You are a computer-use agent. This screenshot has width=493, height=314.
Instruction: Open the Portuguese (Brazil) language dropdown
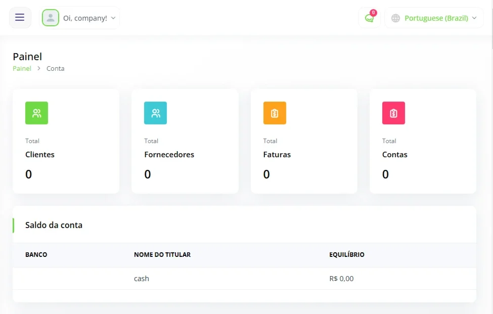[x=434, y=18]
